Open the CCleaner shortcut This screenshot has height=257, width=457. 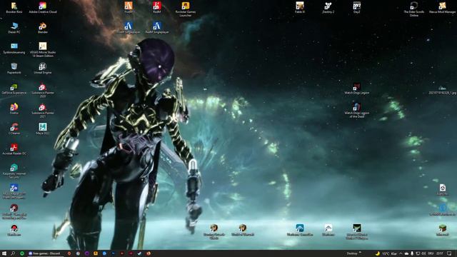[14, 128]
